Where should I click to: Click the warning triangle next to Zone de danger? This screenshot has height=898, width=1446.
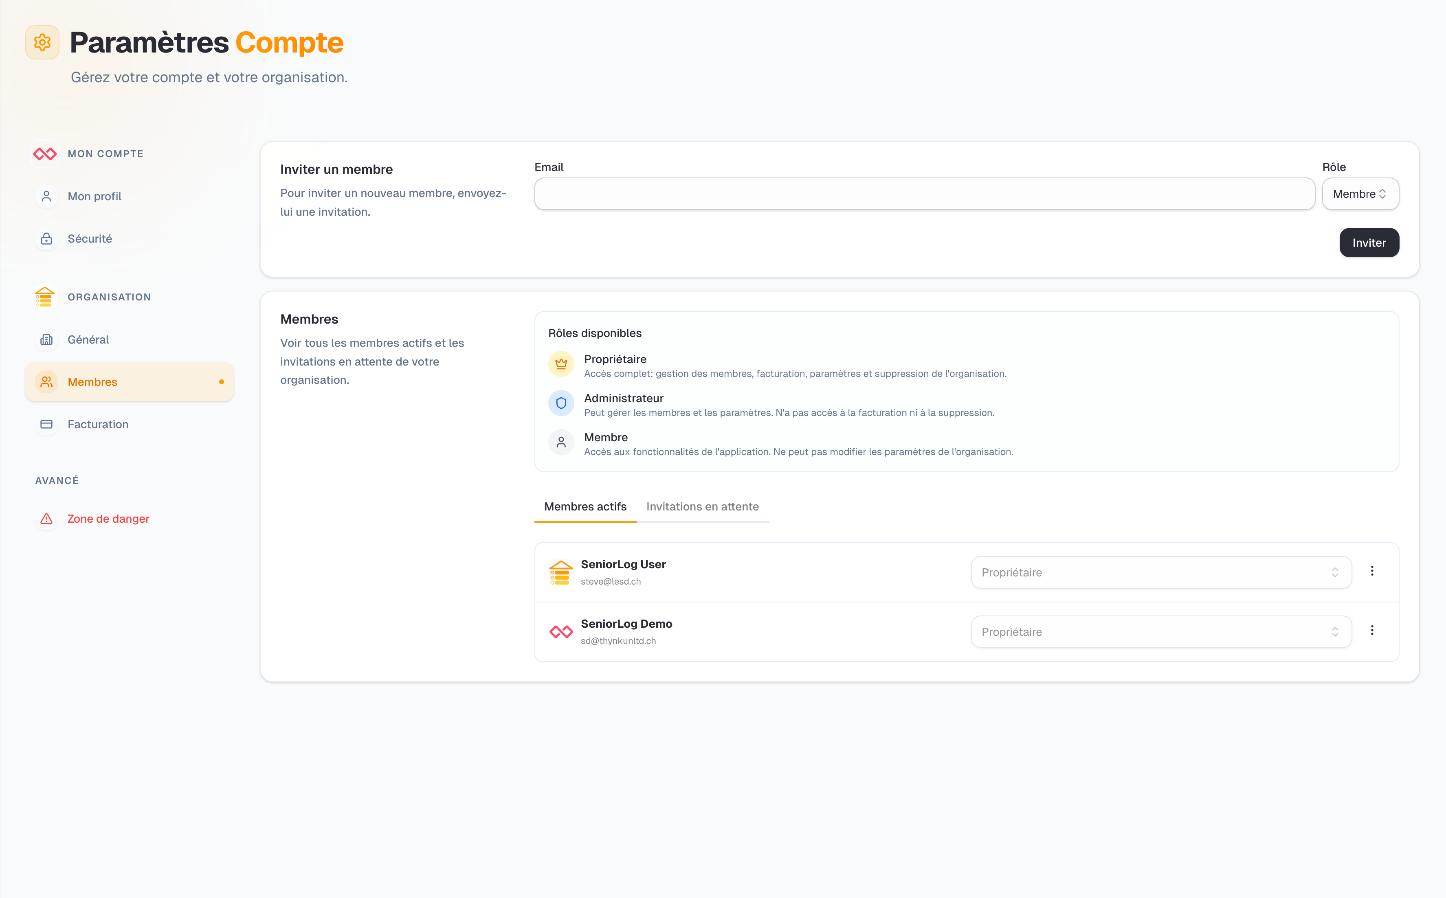(46, 519)
